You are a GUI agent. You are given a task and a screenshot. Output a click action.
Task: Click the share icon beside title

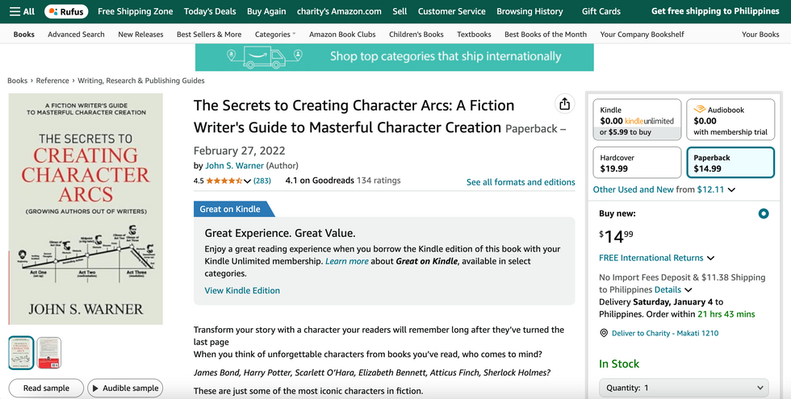tap(564, 104)
